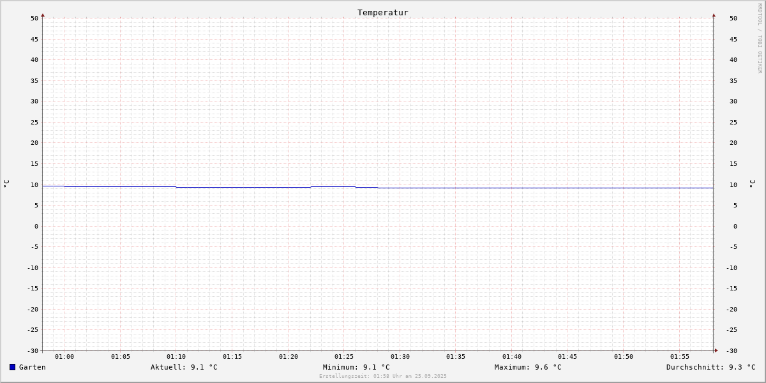Click the Erstellungszeit timestamp footer text
Screen dimensions: 766x383
point(383,376)
